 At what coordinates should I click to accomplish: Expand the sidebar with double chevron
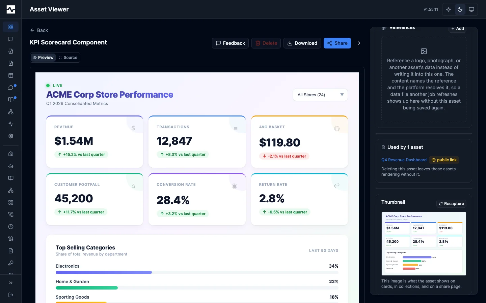pos(11,283)
